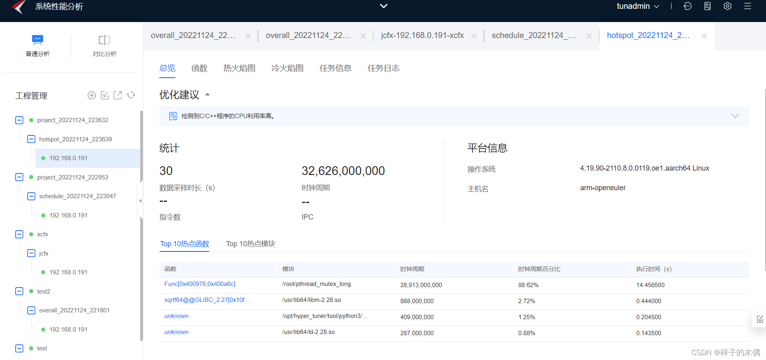The image size is (766, 360).
Task: Expand the CPU利用率高 suggestion chevron
Action: 735,116
